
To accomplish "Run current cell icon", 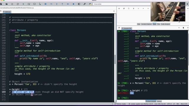I will pos(29,4).
